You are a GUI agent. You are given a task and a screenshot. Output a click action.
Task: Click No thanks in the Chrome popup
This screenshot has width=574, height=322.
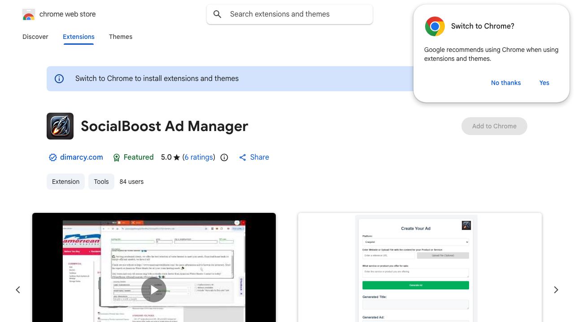[506, 83]
